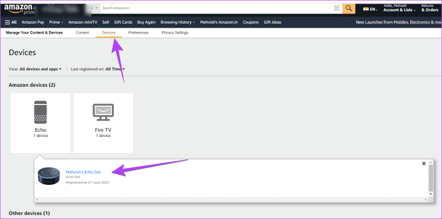Viewport: 442px width, 219px height.
Task: Click the panel's vertical scrollbar thumb
Action: coord(430,178)
